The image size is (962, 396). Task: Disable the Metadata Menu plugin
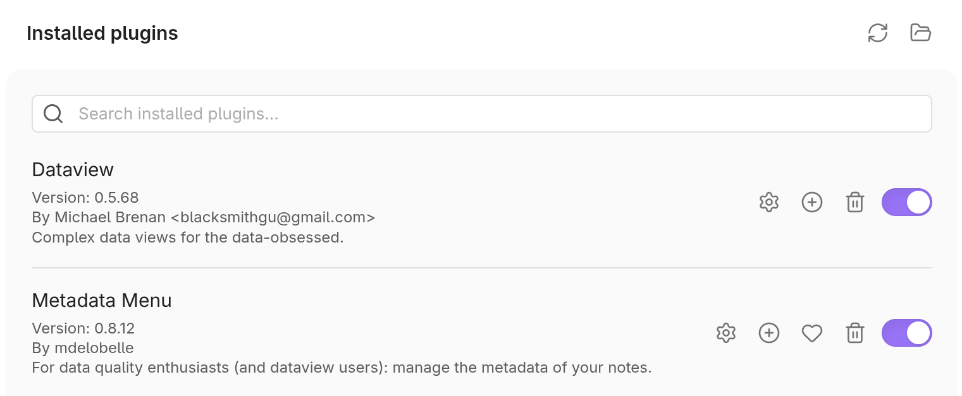906,333
